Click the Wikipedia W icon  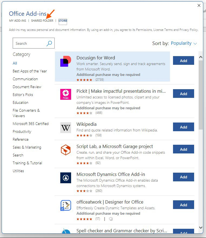66,128
